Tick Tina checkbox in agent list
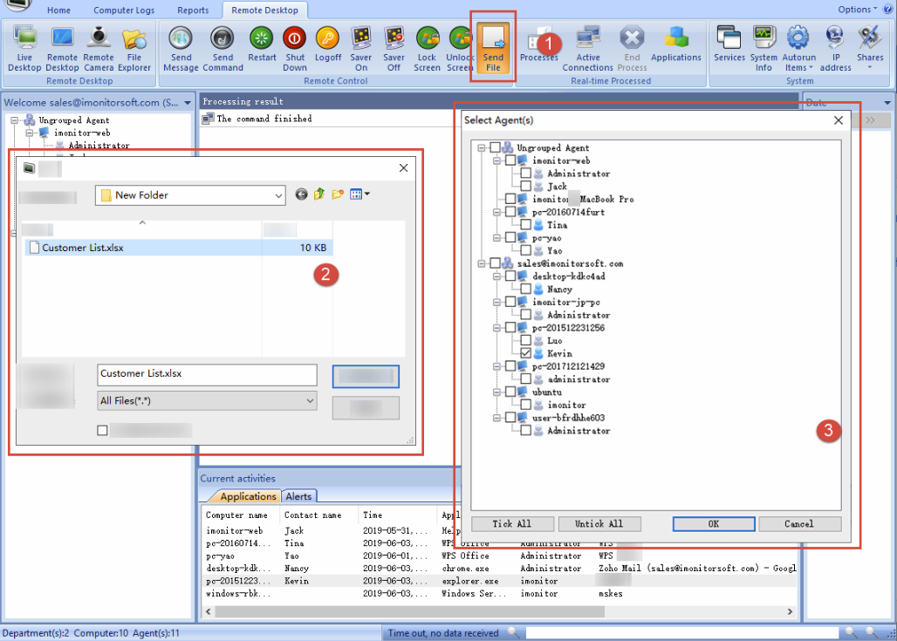This screenshot has height=641, width=897. tap(526, 225)
